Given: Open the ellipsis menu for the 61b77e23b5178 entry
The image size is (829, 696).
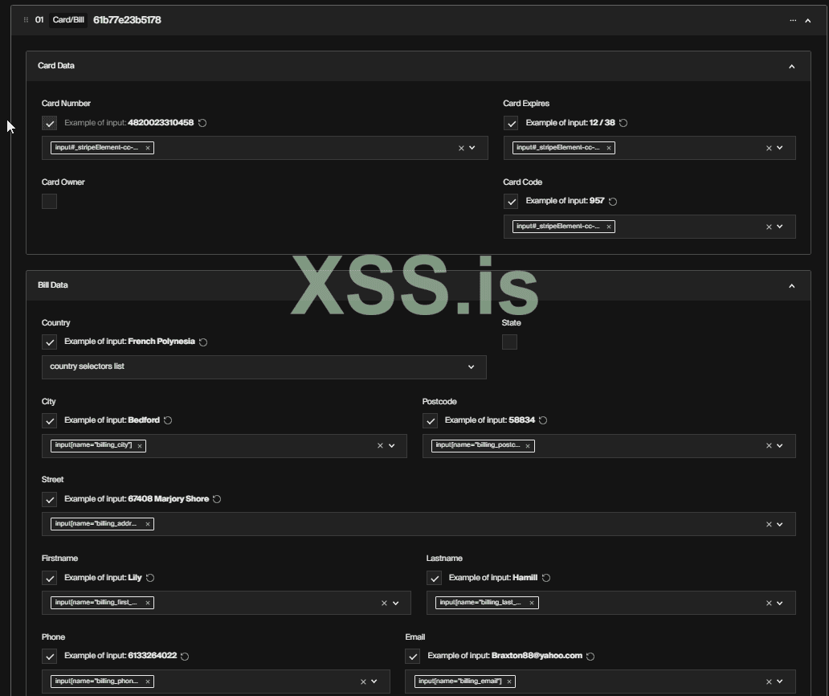Looking at the screenshot, I should click(793, 21).
